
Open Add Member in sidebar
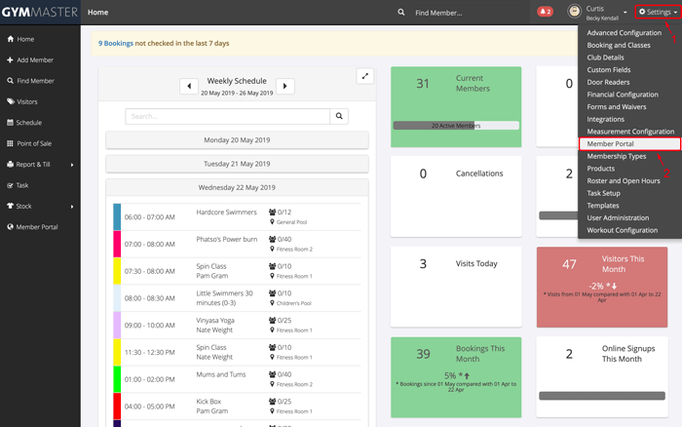tap(35, 59)
